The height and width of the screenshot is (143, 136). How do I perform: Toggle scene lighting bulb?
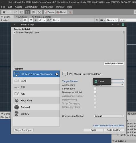click(x=31, y=20)
